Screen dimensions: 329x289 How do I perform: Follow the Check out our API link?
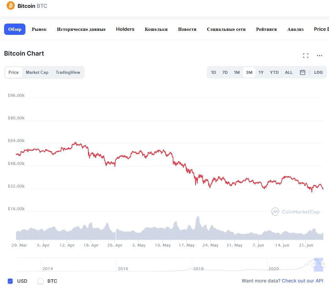pyautogui.click(x=302, y=281)
